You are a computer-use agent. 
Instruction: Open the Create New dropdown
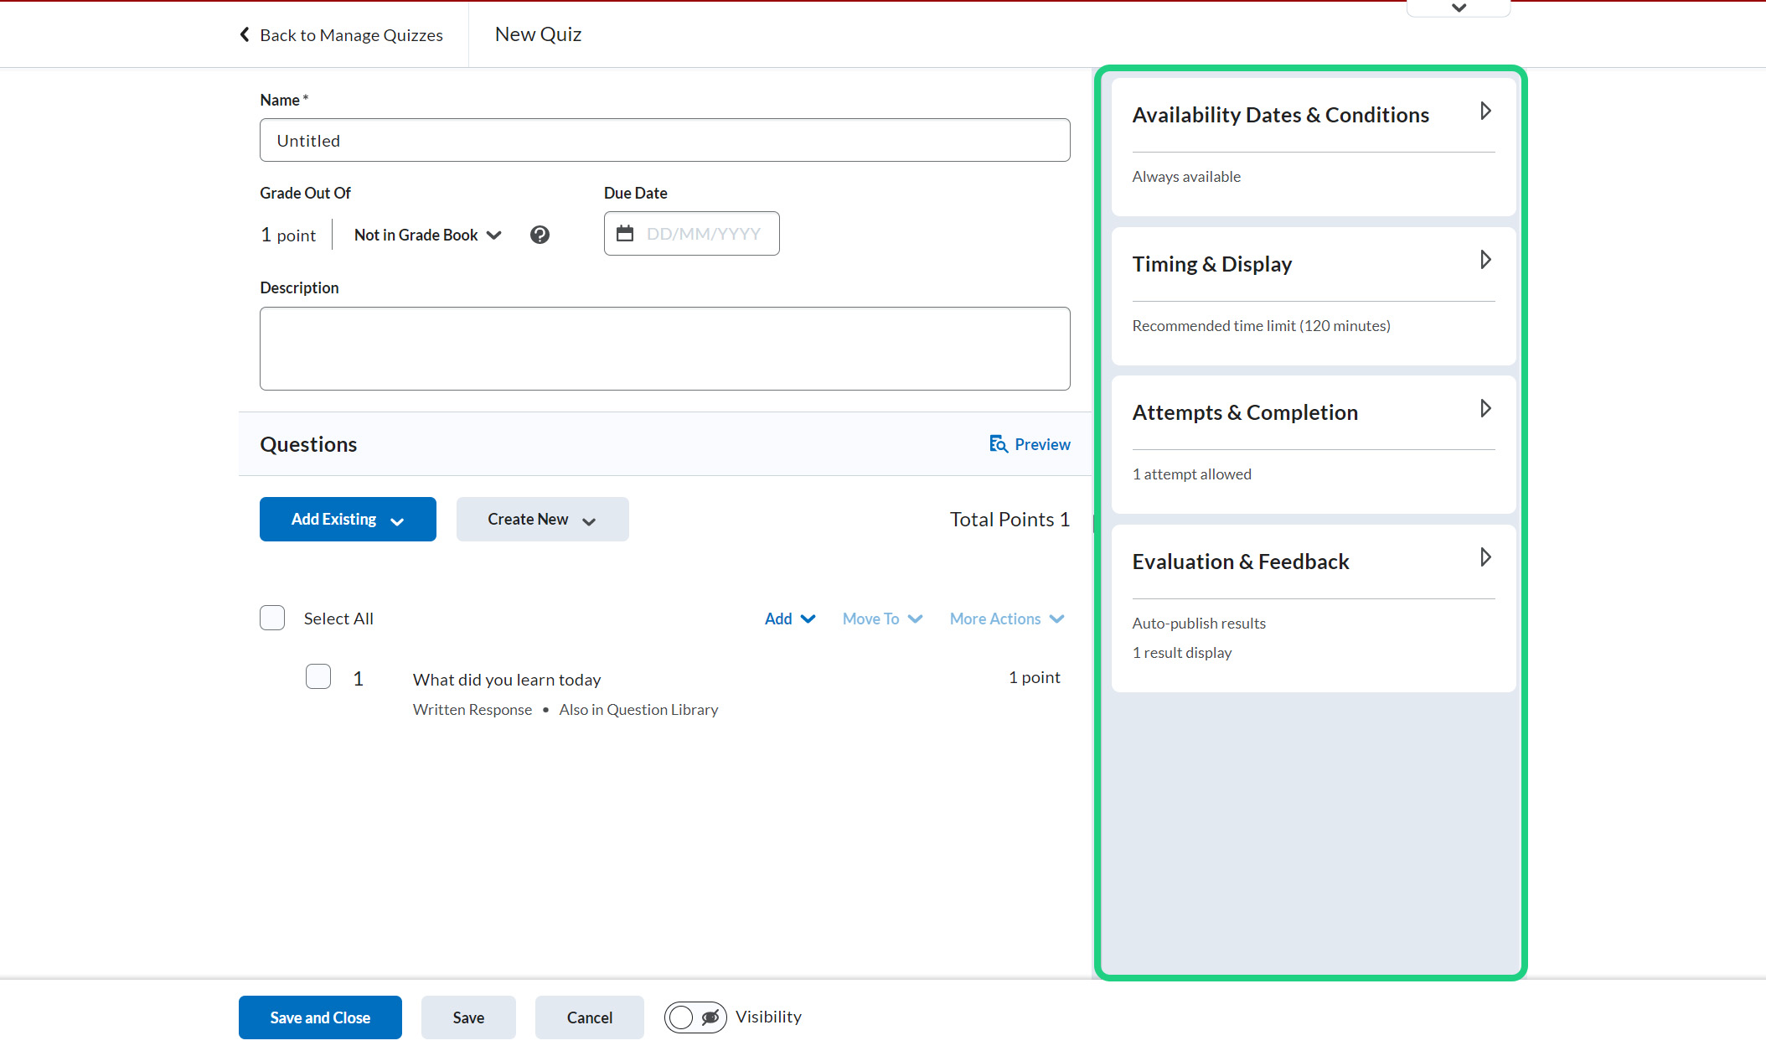pos(542,520)
